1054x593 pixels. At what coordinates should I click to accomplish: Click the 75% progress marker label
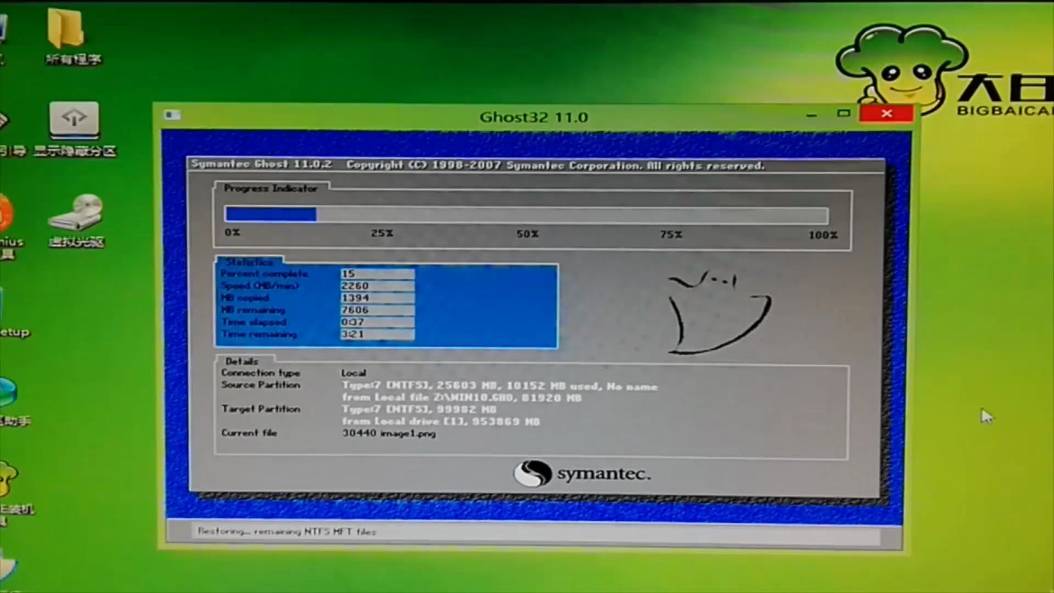[x=671, y=234]
